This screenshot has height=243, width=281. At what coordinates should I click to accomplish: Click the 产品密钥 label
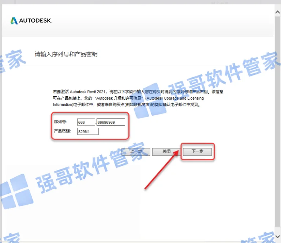tap(62, 131)
